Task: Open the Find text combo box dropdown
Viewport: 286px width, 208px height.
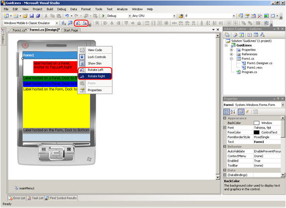Action: [x=234, y=16]
